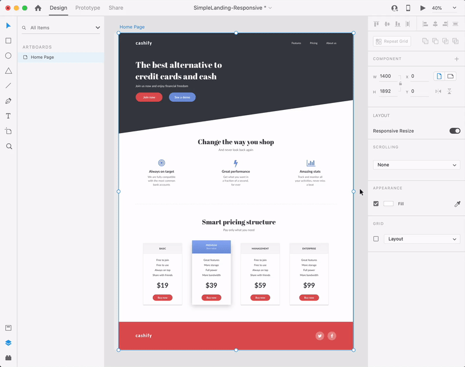Click align bottom edges icon
This screenshot has height=367, width=465.
[x=398, y=24]
